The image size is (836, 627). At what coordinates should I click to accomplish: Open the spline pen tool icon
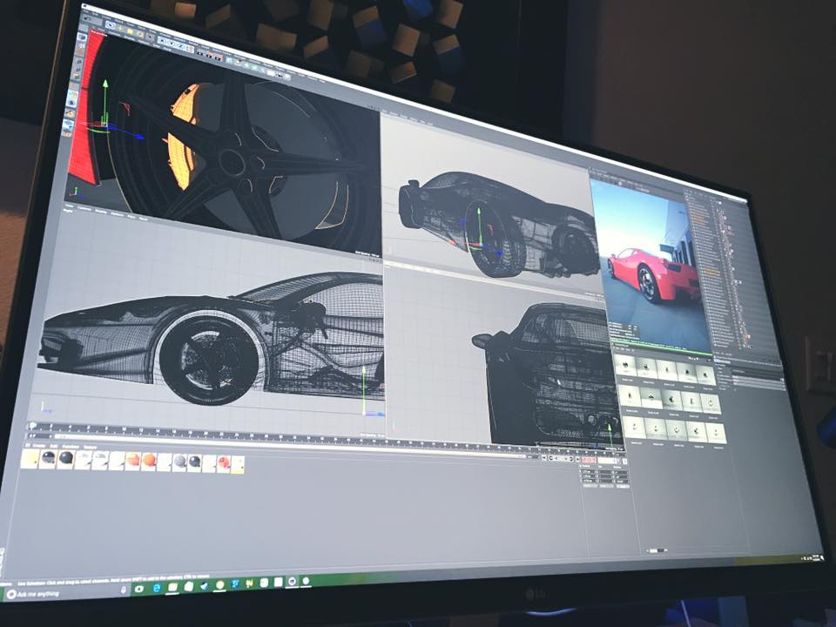pos(239,63)
